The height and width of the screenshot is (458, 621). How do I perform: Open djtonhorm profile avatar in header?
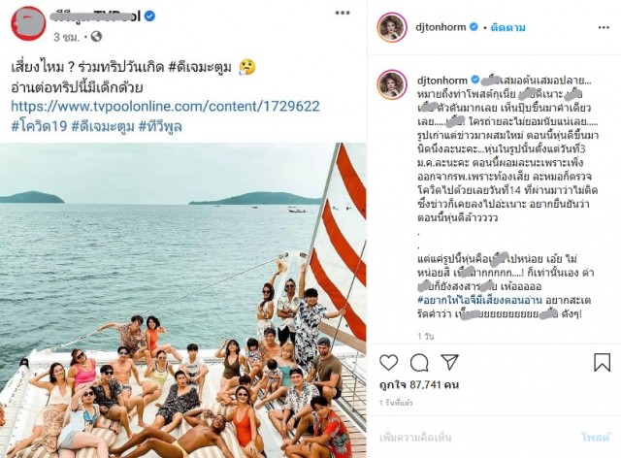click(392, 27)
